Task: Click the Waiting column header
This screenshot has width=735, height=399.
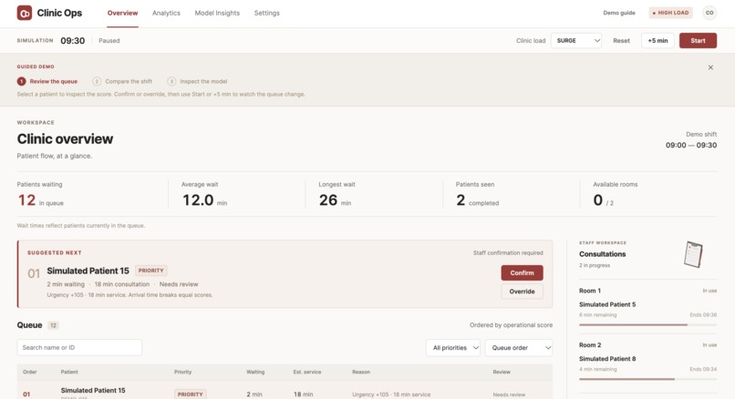Action: coord(255,372)
